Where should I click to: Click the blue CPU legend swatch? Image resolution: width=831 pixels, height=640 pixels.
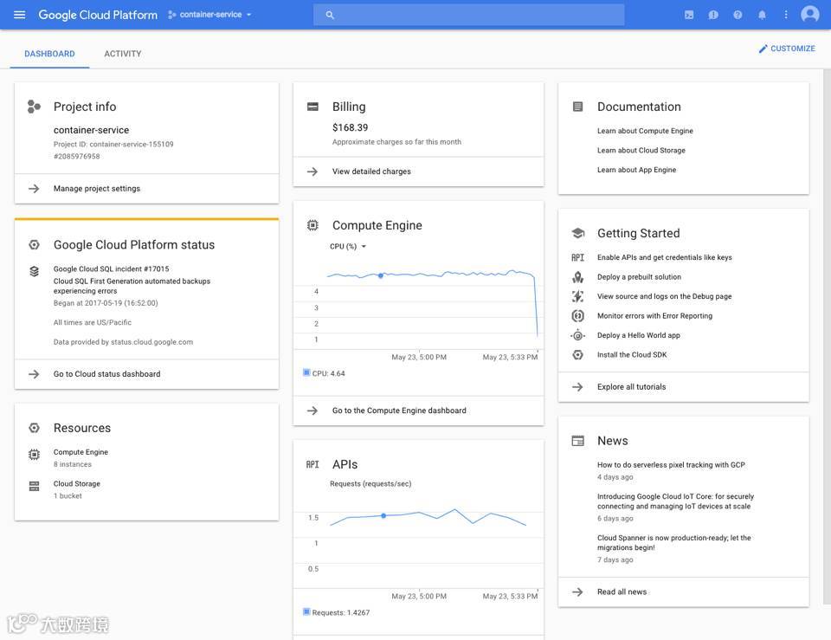[306, 373]
